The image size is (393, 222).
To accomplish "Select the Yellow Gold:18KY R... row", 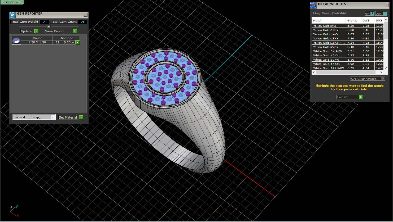I will pyautogui.click(x=348, y=43).
